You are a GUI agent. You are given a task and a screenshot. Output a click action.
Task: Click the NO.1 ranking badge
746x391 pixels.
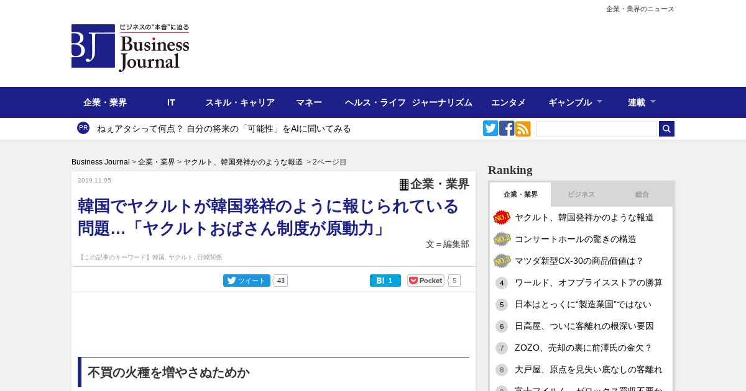(x=502, y=217)
